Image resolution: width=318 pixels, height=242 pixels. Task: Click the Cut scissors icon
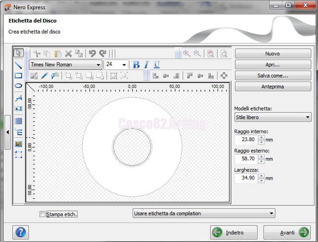point(37,54)
